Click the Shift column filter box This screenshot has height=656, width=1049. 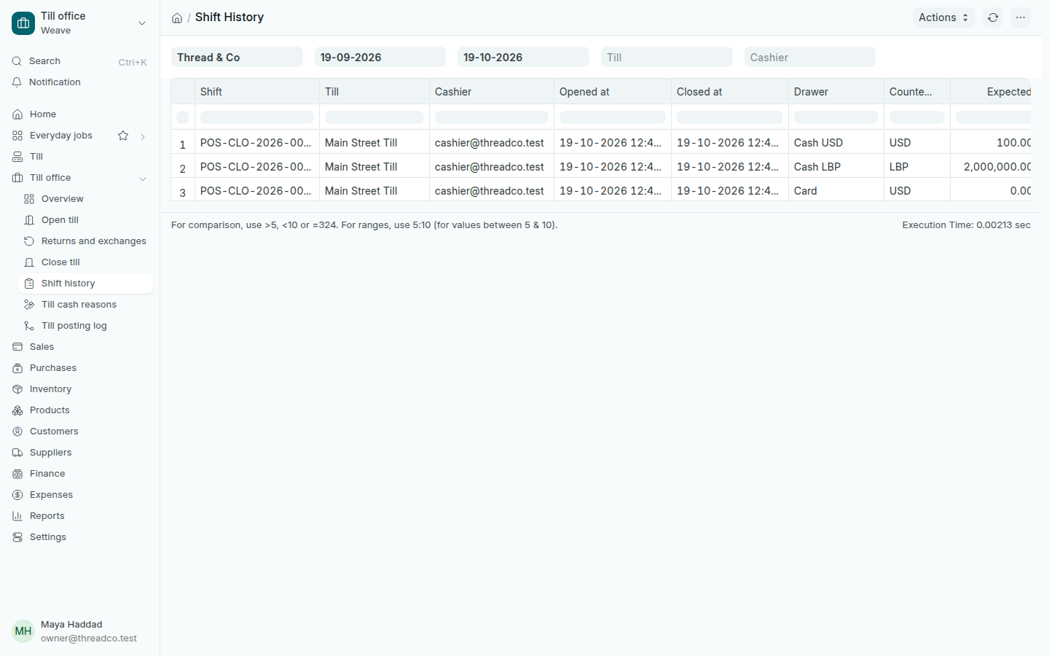click(257, 117)
